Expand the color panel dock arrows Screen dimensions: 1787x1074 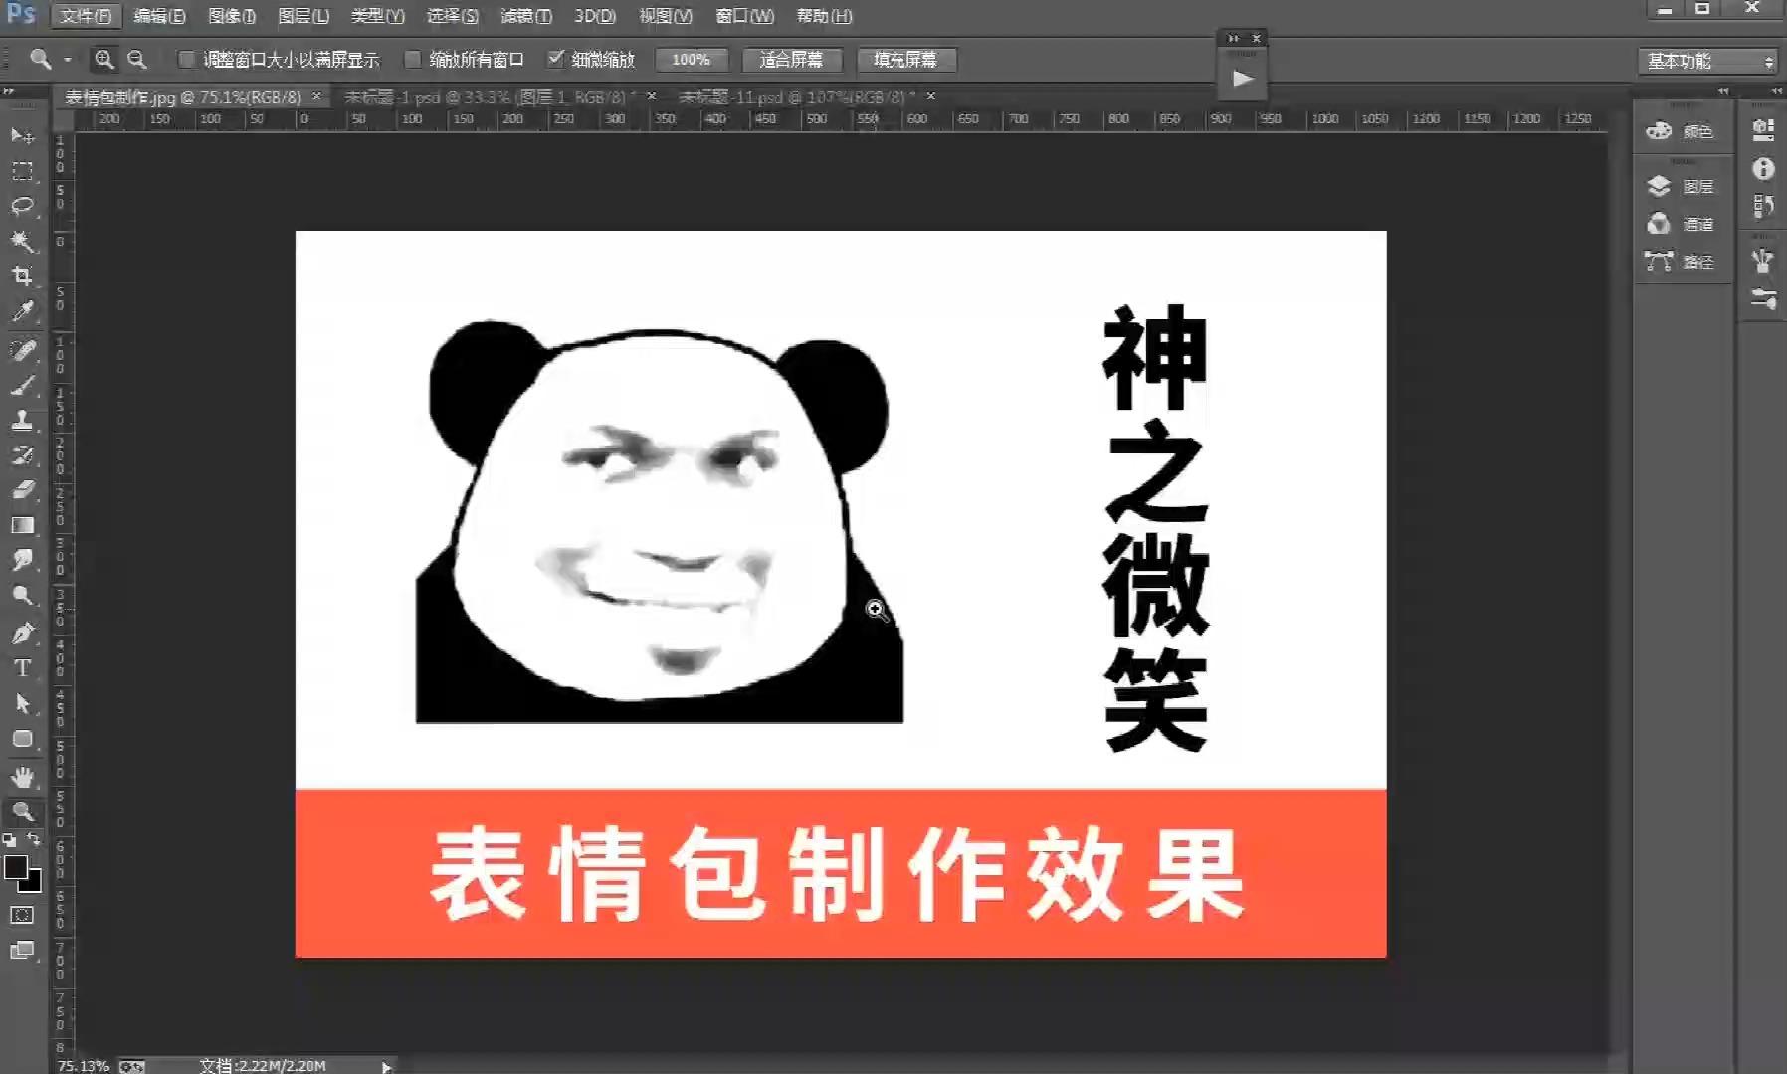(x=1723, y=90)
